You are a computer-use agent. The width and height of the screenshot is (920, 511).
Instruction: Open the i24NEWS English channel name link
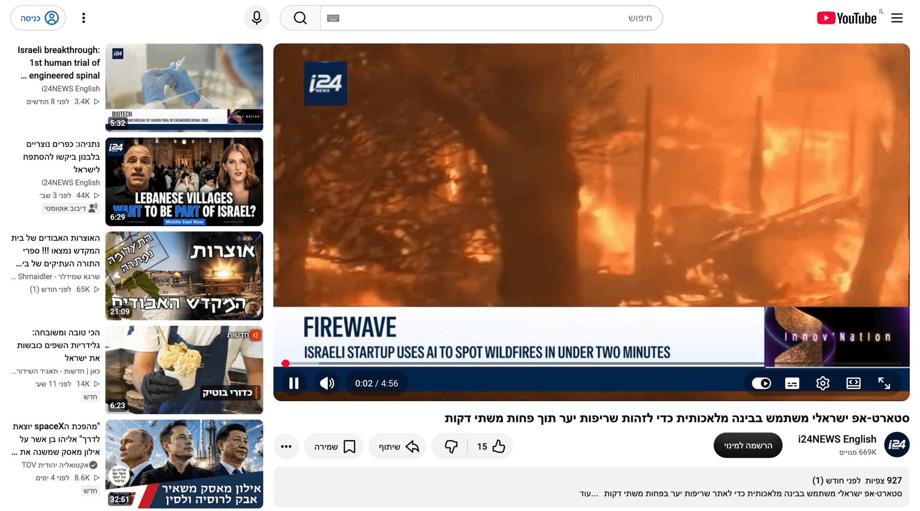pos(837,439)
